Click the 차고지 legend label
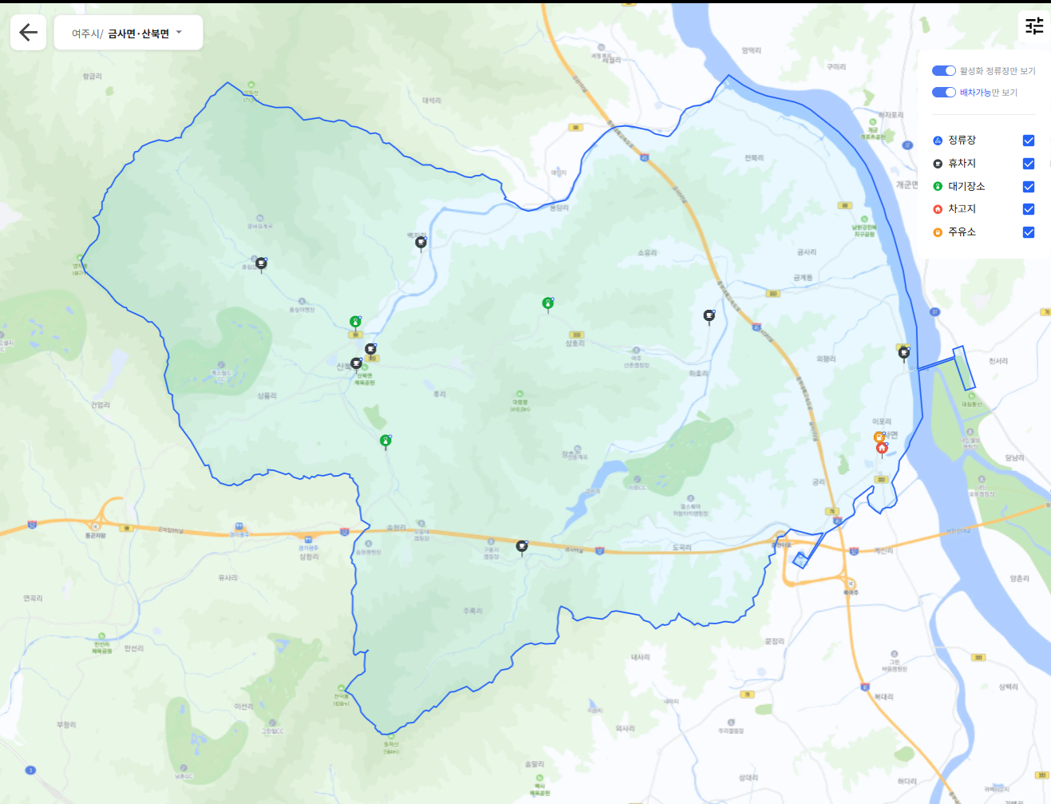Image resolution: width=1051 pixels, height=804 pixels. 962,209
